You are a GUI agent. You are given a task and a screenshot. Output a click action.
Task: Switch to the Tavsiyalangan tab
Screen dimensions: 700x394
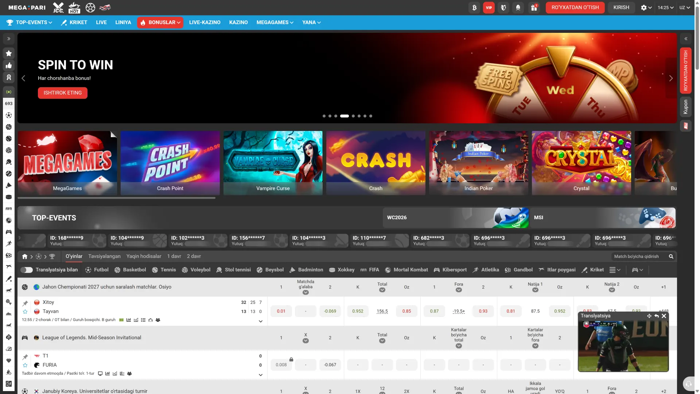(x=104, y=256)
